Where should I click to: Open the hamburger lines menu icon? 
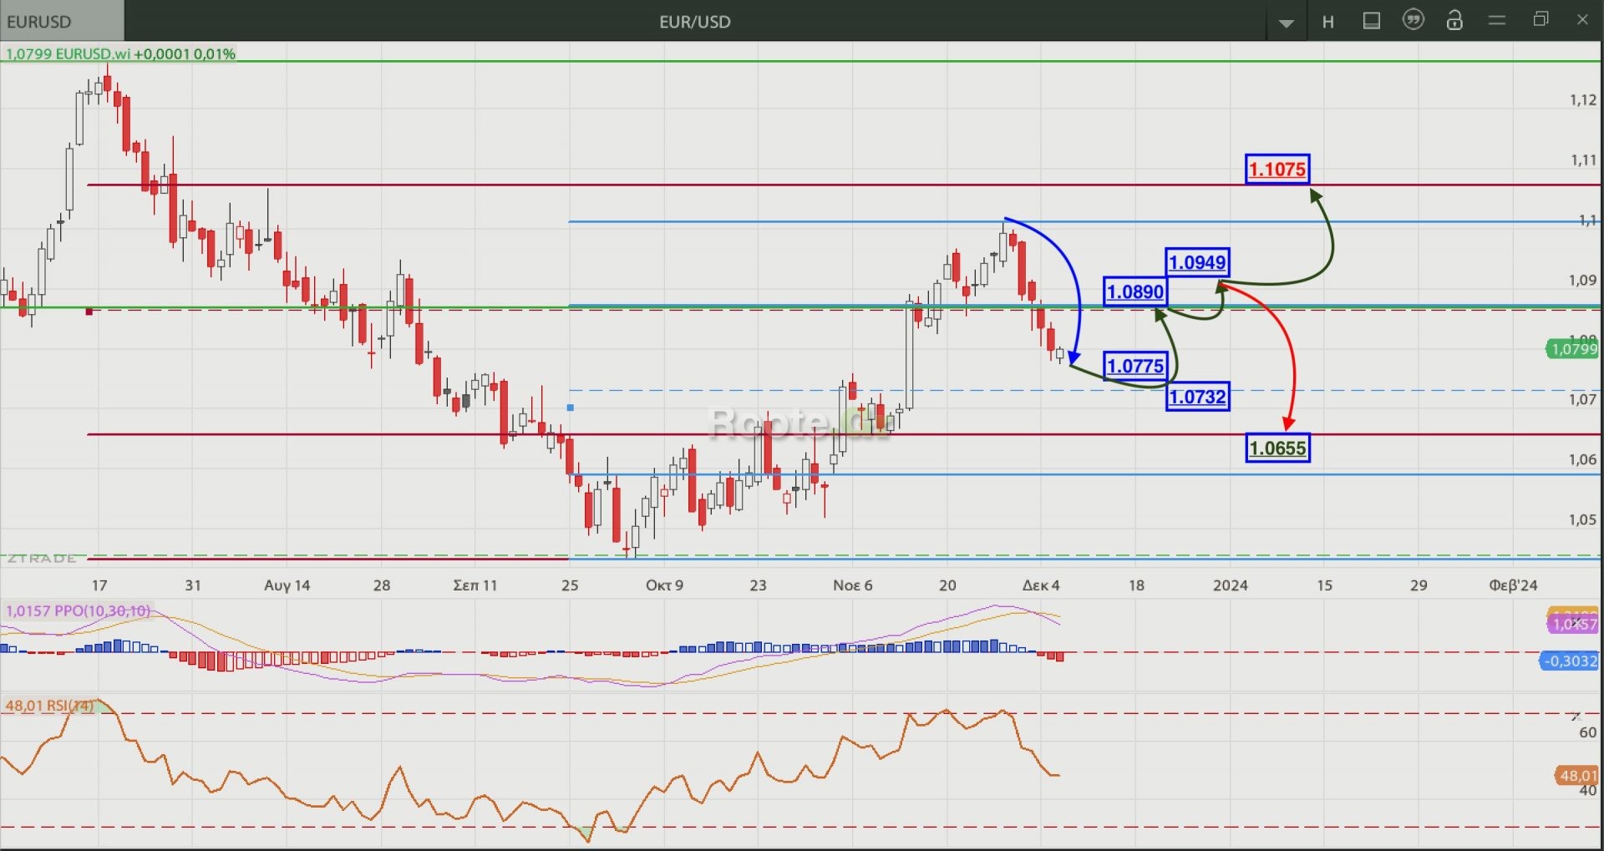[x=1497, y=21]
